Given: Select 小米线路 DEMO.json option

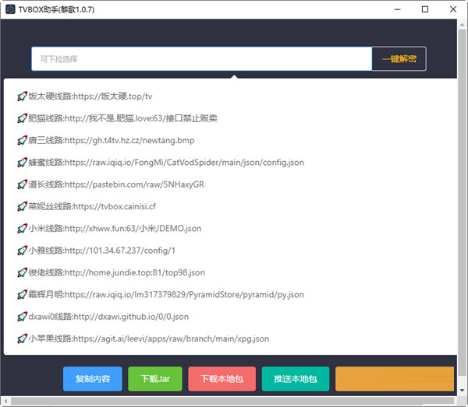Looking at the screenshot, I should point(230,228).
